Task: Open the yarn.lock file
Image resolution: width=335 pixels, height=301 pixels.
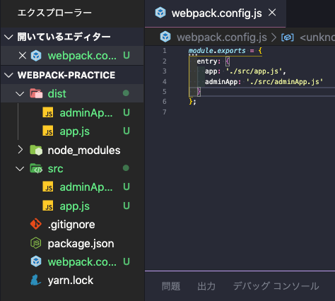Action: [x=71, y=281]
